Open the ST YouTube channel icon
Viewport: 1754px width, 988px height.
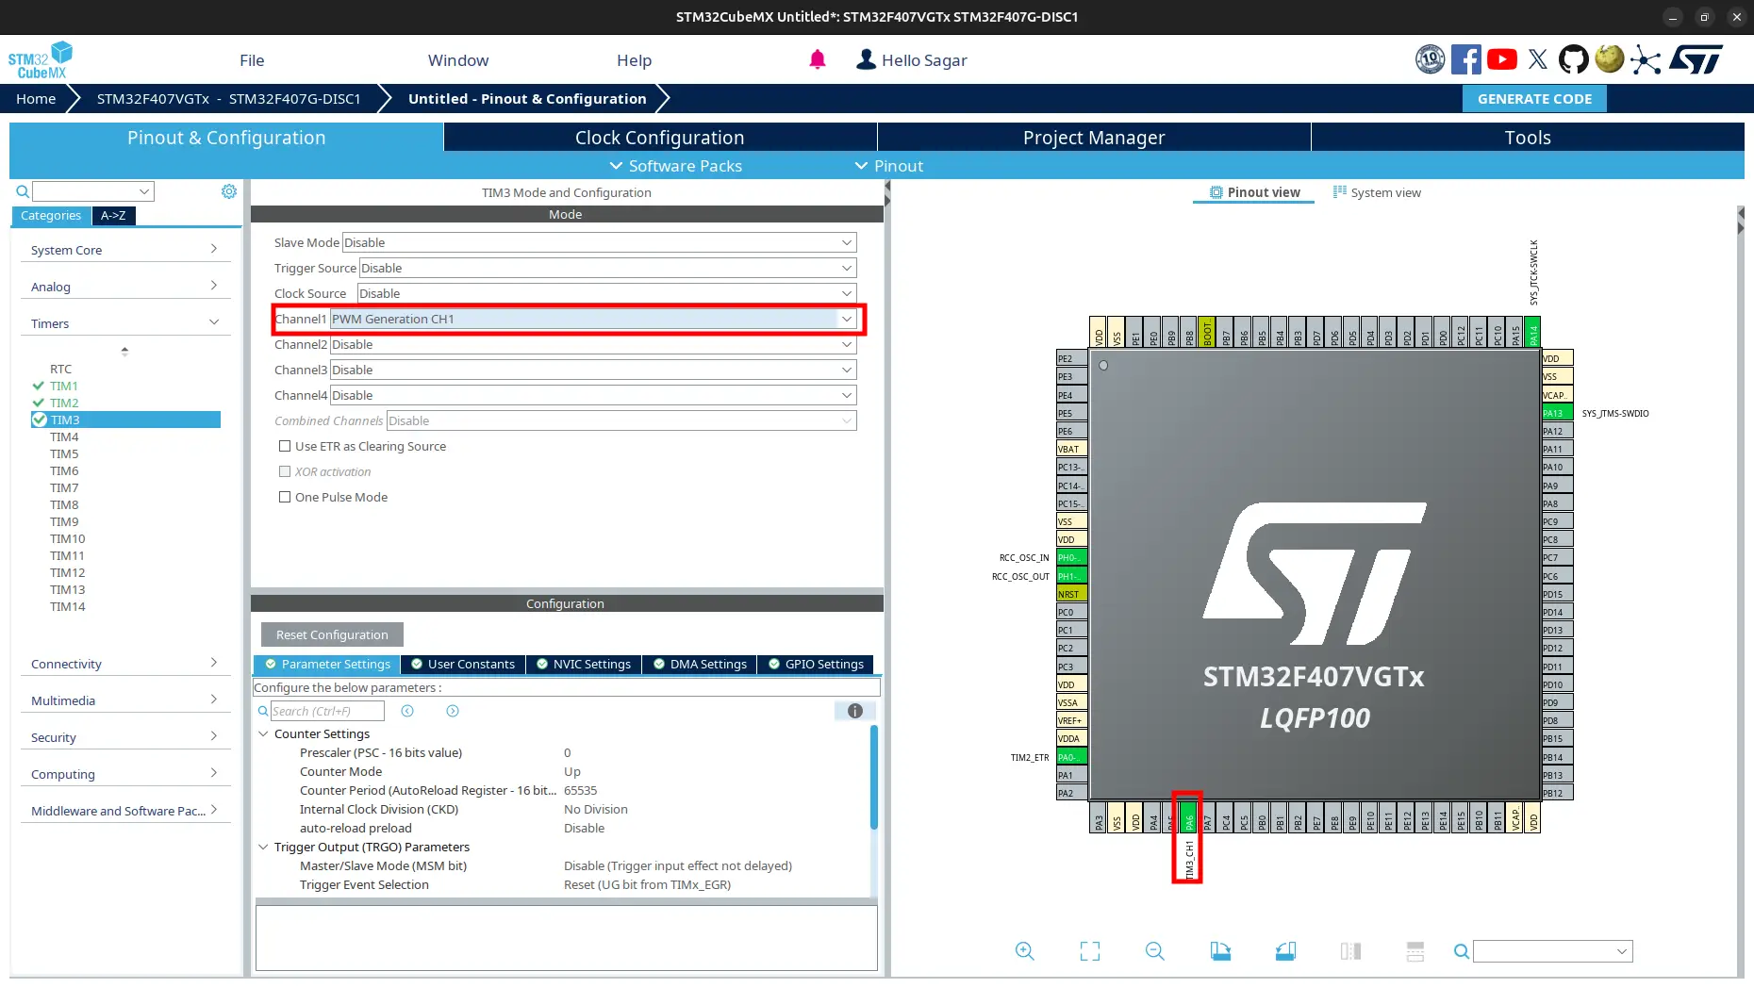point(1502,59)
